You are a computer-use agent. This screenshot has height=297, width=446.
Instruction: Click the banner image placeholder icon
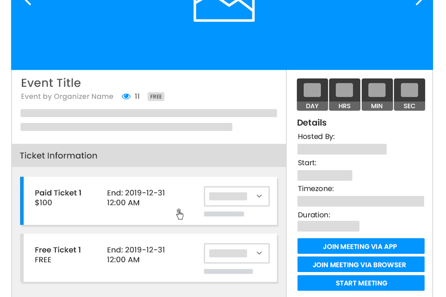tap(224, 10)
